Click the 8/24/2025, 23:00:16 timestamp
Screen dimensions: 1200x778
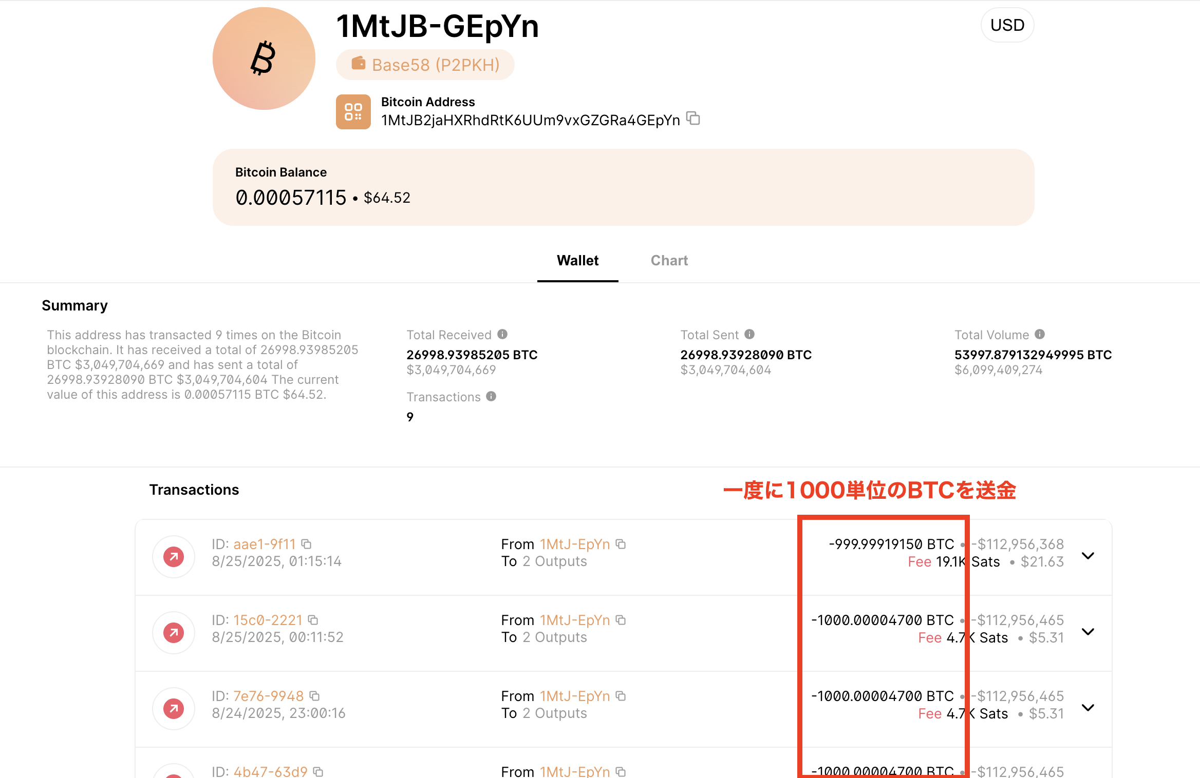[x=279, y=713]
